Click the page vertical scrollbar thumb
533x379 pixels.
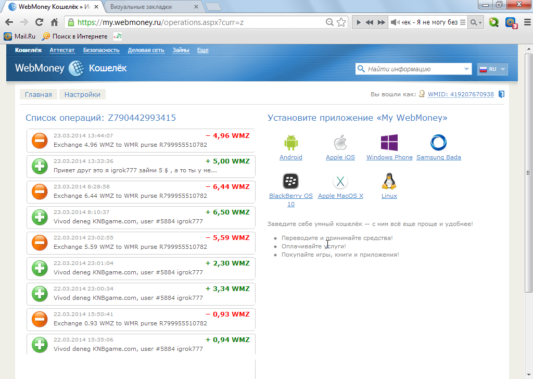point(528,173)
